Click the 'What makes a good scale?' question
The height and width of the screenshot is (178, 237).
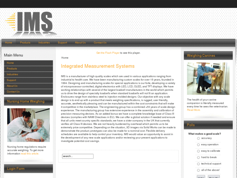tap(204, 134)
